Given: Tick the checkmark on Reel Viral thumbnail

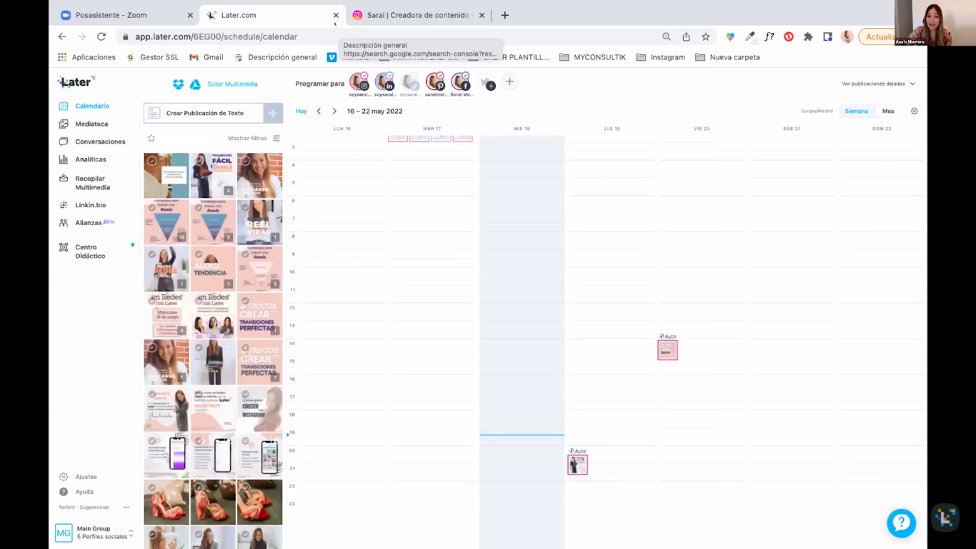Looking at the screenshot, I should click(245, 207).
